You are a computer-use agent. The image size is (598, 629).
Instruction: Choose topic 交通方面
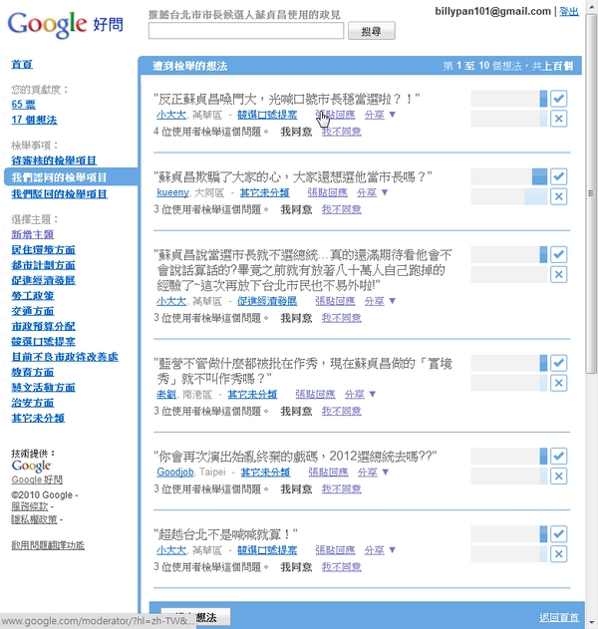(33, 311)
